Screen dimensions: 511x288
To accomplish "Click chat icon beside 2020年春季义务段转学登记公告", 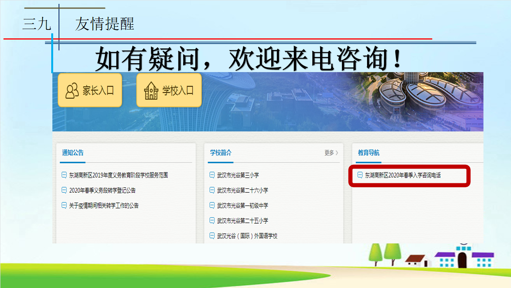I will tap(64, 190).
